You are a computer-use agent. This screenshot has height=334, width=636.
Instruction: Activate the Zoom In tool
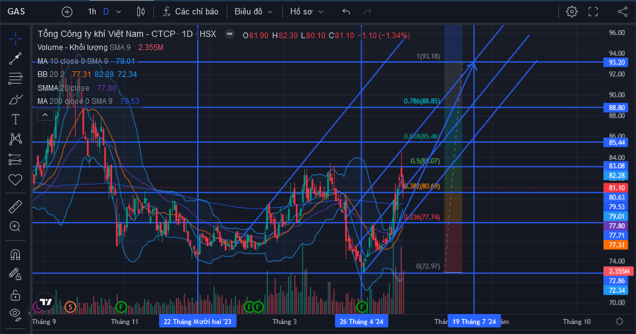tap(16, 226)
